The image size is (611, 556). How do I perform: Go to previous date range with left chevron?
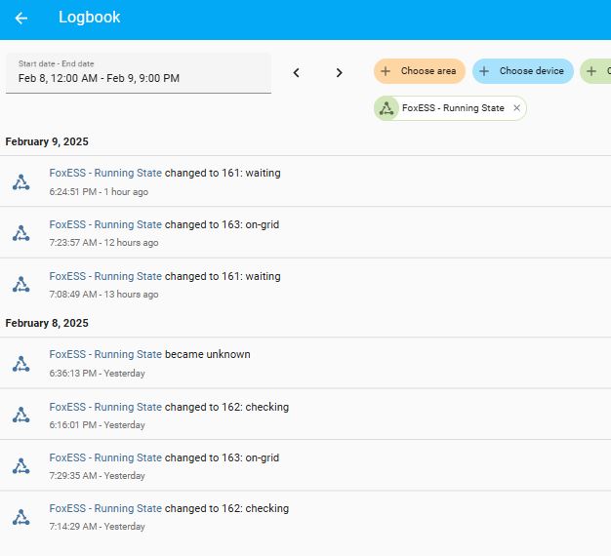[297, 72]
